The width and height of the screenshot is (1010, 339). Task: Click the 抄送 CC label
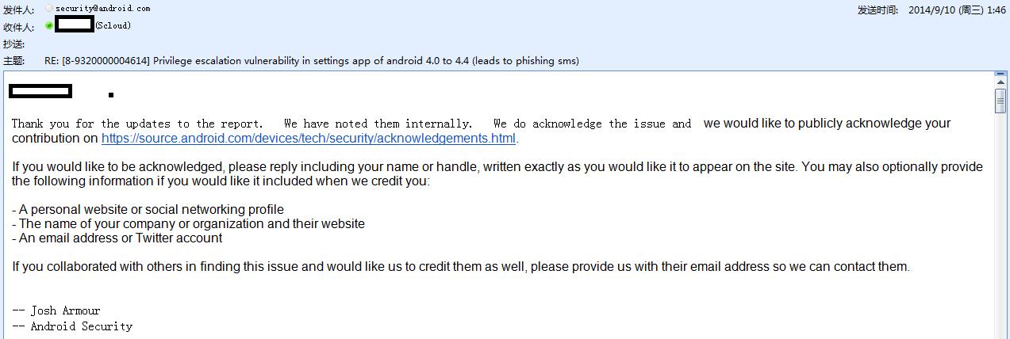point(13,44)
